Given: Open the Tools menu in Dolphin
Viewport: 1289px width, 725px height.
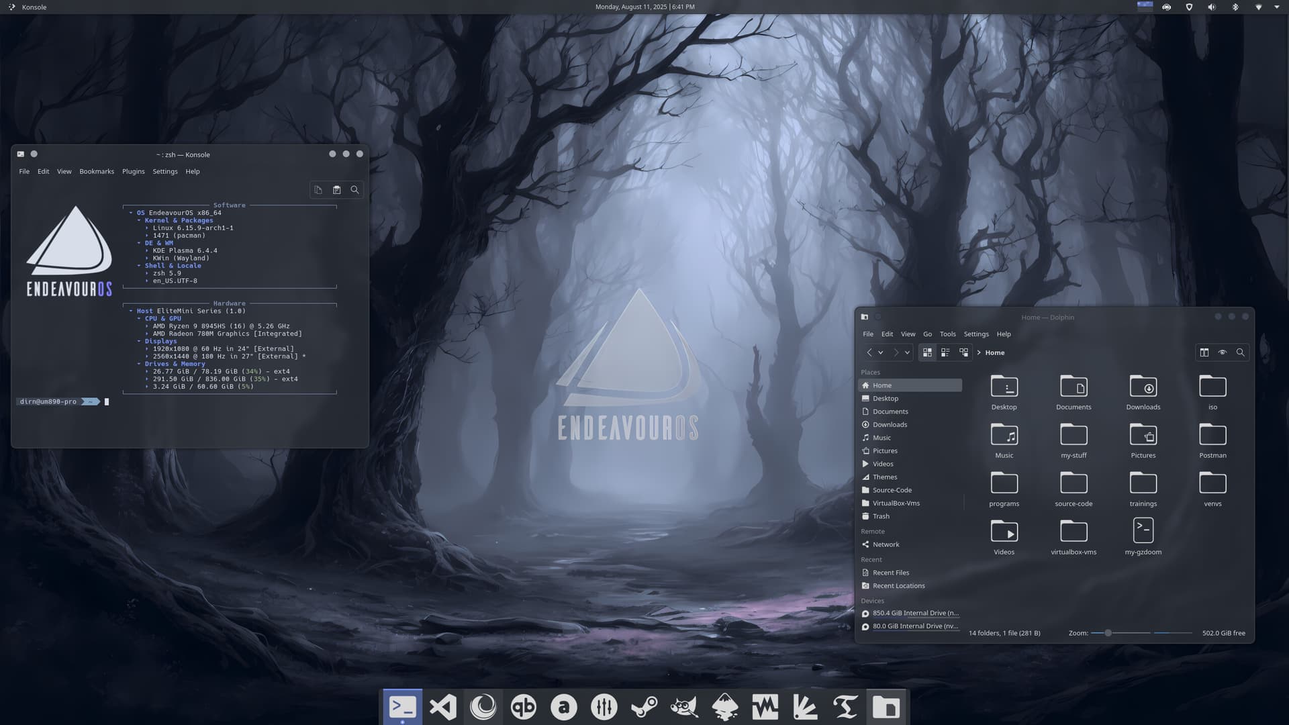Looking at the screenshot, I should click(x=947, y=334).
